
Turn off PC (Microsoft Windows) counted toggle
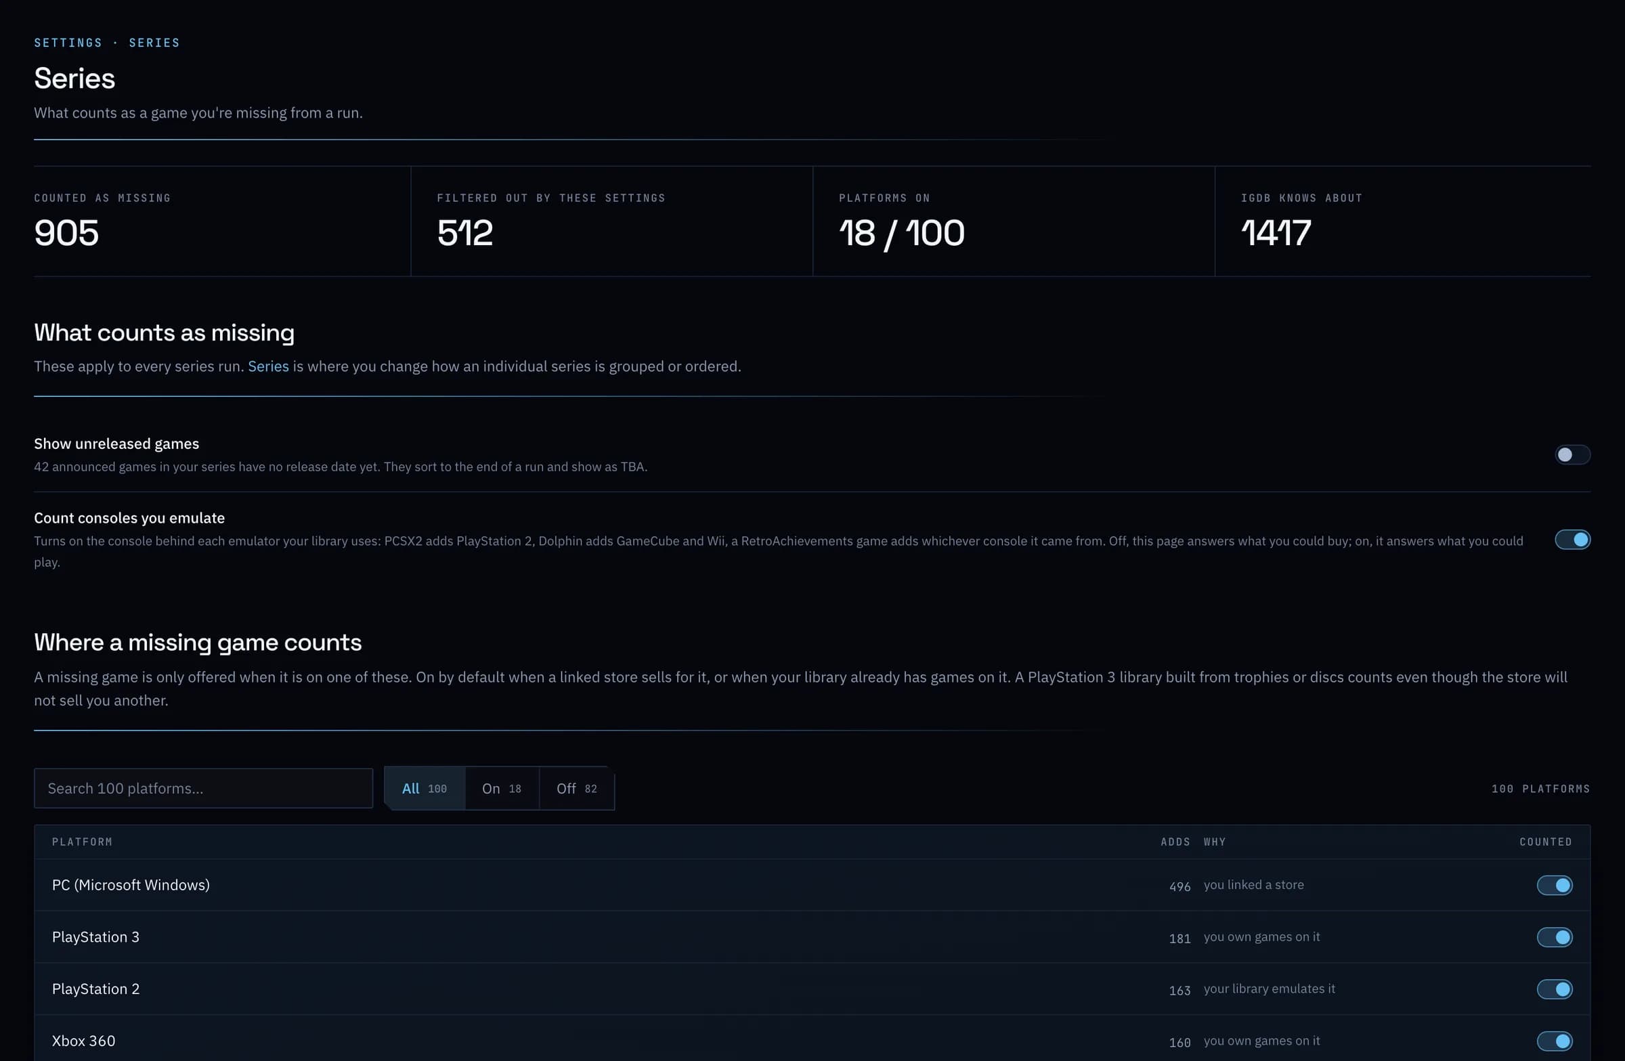[x=1554, y=885]
